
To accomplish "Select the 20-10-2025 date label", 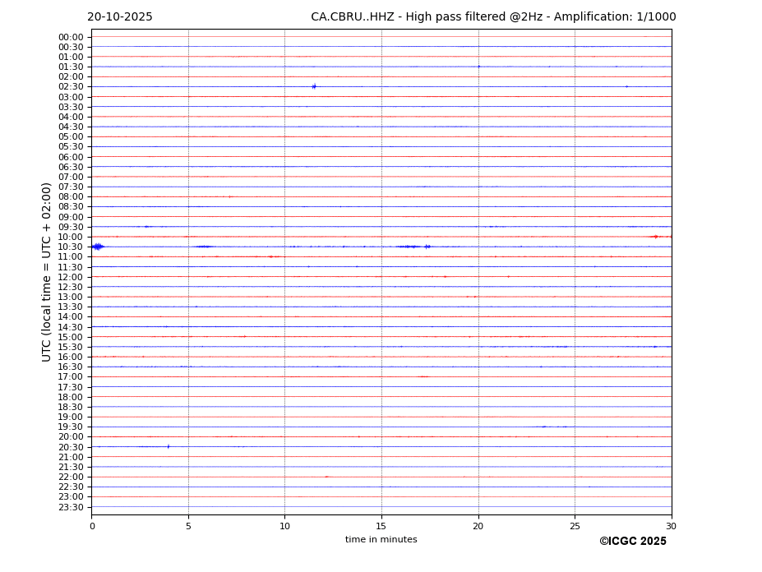I will pos(120,17).
